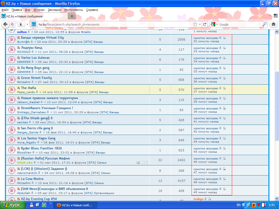Open the Los Santos Vagos Gang topic
The width and height of the screenshot is (279, 209).
(38, 138)
